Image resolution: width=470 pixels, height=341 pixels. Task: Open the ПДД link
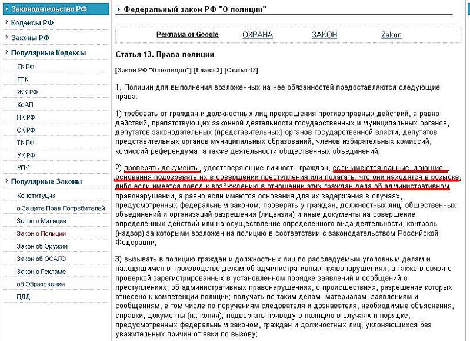24,296
